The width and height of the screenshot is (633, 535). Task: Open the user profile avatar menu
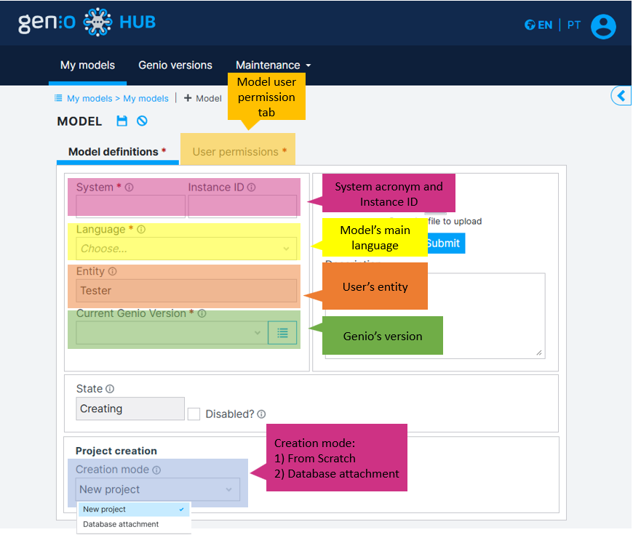[x=603, y=27]
